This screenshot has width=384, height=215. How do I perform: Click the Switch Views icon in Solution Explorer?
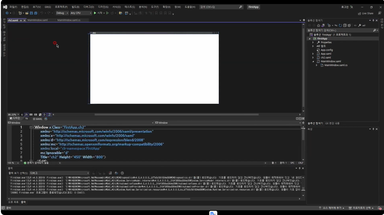pyautogui.click(x=323, y=25)
